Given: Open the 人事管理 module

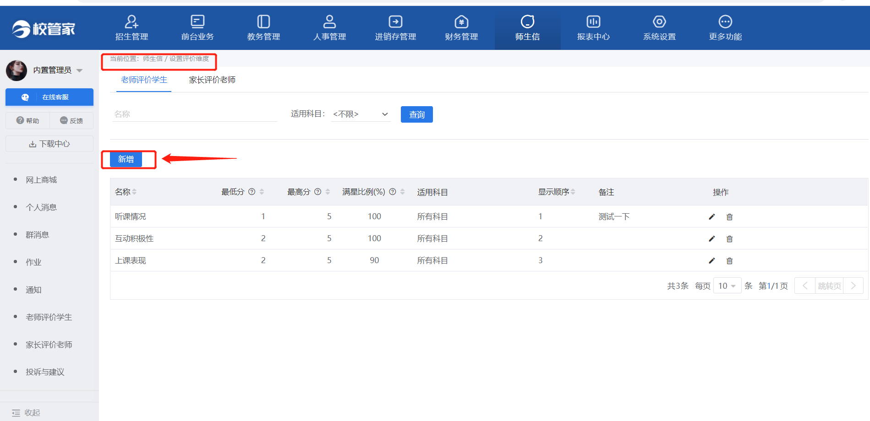Looking at the screenshot, I should [x=329, y=28].
